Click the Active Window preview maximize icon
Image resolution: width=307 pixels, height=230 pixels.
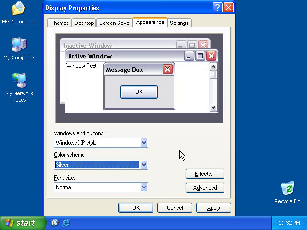pos(200,56)
